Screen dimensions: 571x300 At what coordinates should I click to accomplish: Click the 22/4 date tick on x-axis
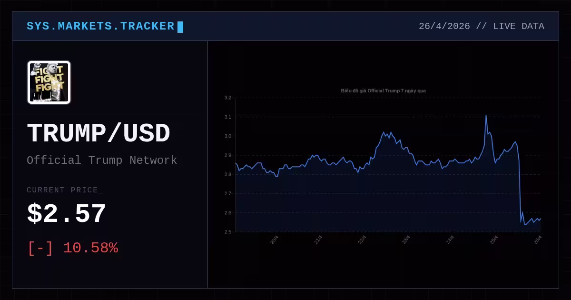click(362, 240)
